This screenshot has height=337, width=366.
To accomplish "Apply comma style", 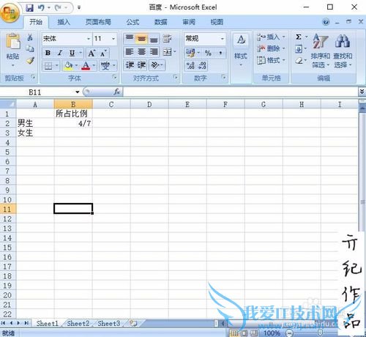I will click(220, 53).
